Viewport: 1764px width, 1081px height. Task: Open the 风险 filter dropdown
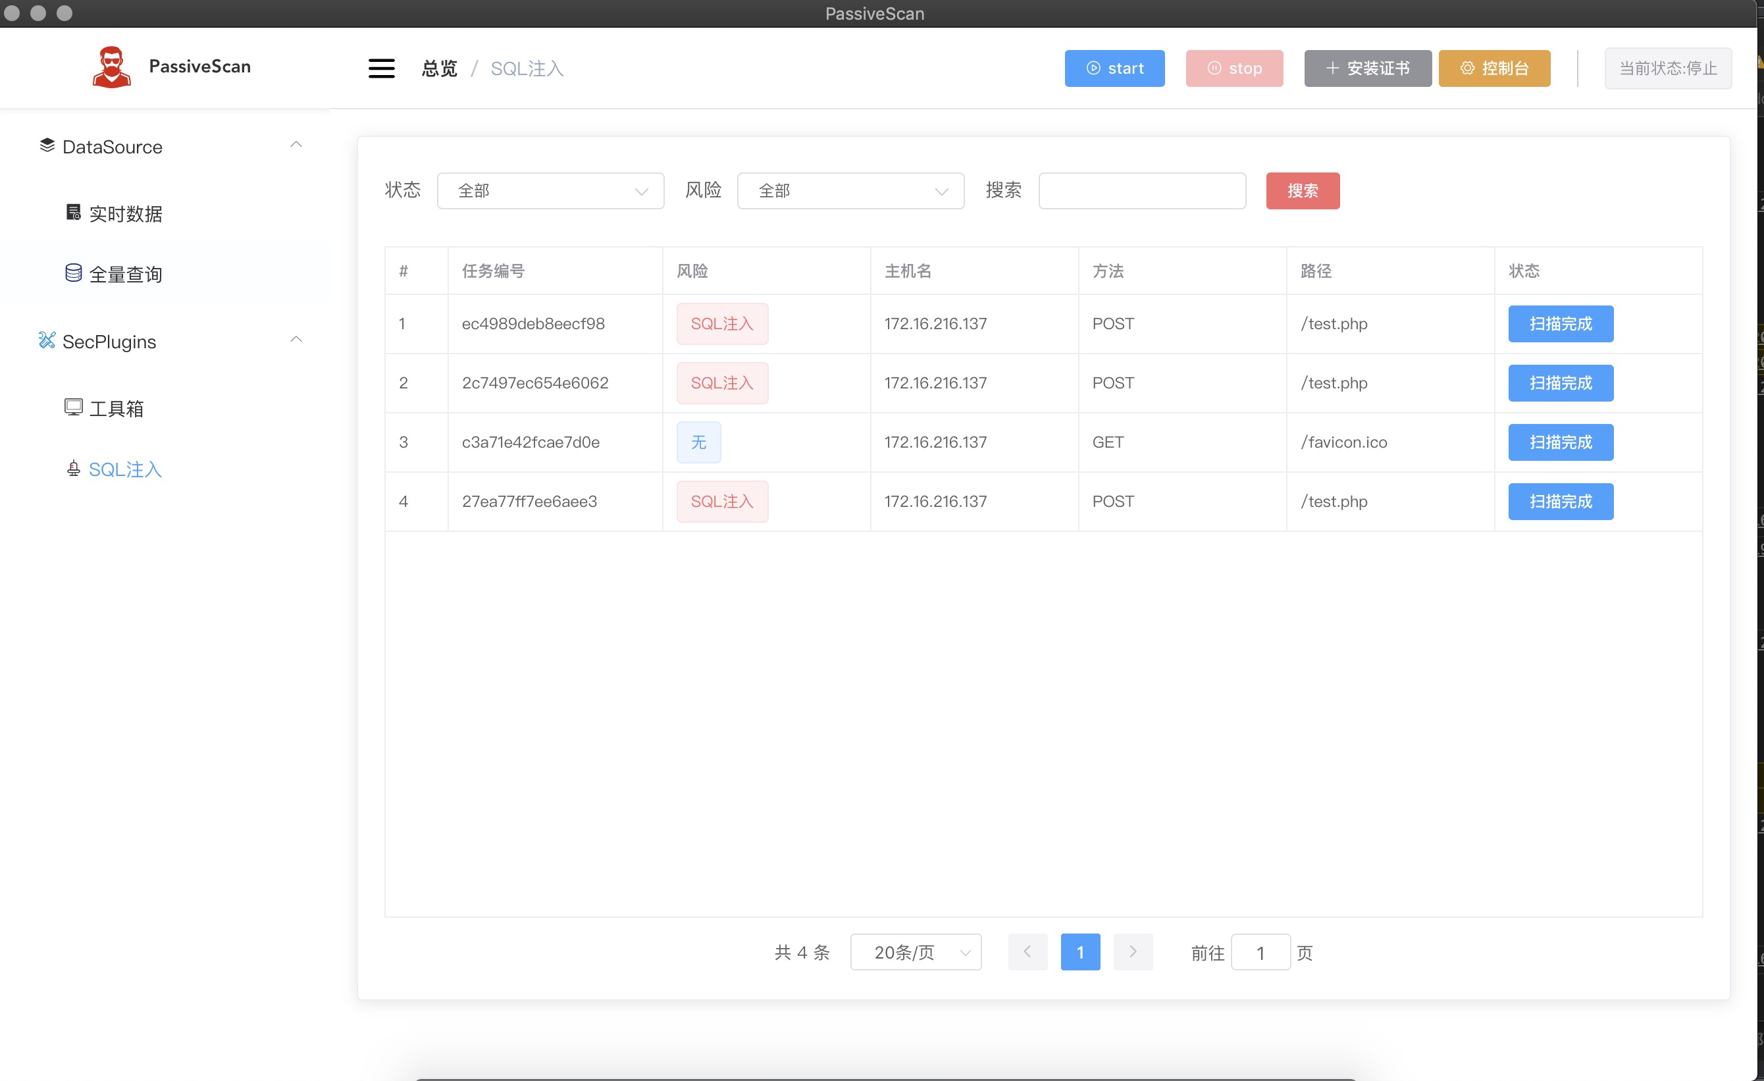click(850, 191)
